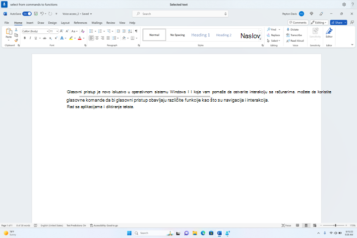
Task: Save document using title bar save icon
Action: pos(36,14)
